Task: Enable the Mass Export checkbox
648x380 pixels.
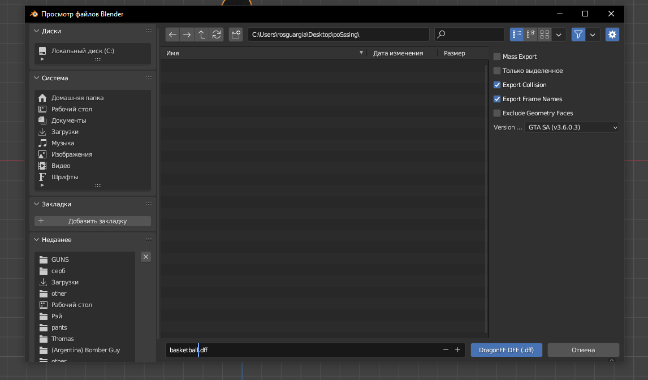Action: click(x=497, y=57)
